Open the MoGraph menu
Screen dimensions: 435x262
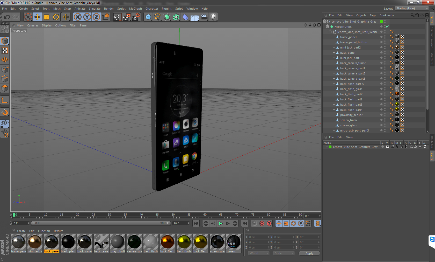pyautogui.click(x=135, y=9)
